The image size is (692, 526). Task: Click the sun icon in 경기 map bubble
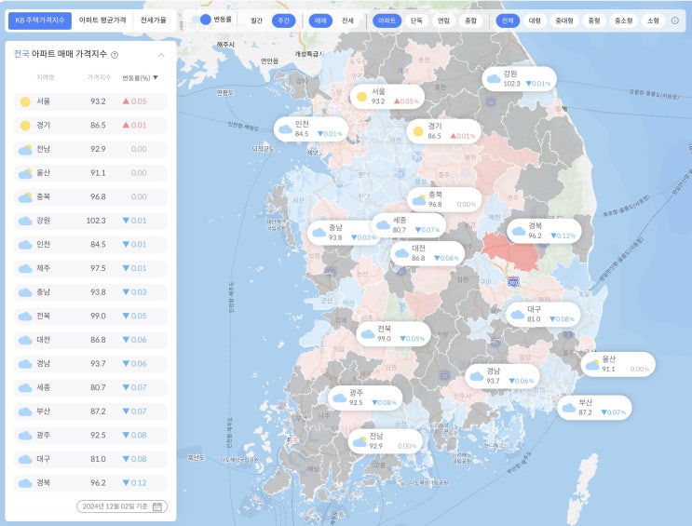418,131
